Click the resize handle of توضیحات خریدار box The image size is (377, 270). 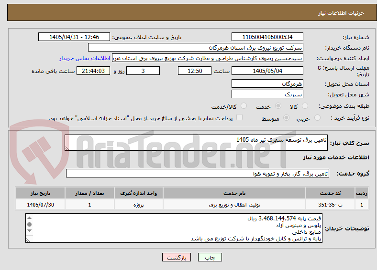coord(28,240)
